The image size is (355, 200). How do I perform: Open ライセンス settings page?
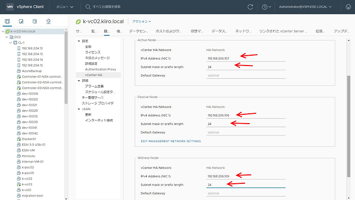click(x=93, y=52)
